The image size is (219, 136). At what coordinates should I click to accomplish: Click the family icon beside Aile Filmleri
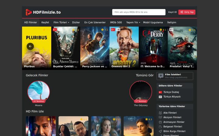point(160,113)
